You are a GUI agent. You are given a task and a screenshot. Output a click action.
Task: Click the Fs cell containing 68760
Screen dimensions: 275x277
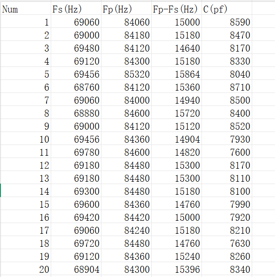(x=76, y=86)
